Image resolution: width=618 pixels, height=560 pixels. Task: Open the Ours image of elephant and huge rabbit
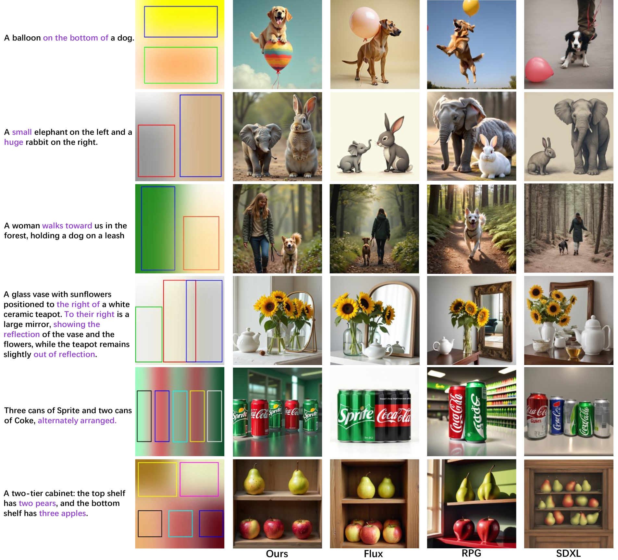(x=277, y=137)
